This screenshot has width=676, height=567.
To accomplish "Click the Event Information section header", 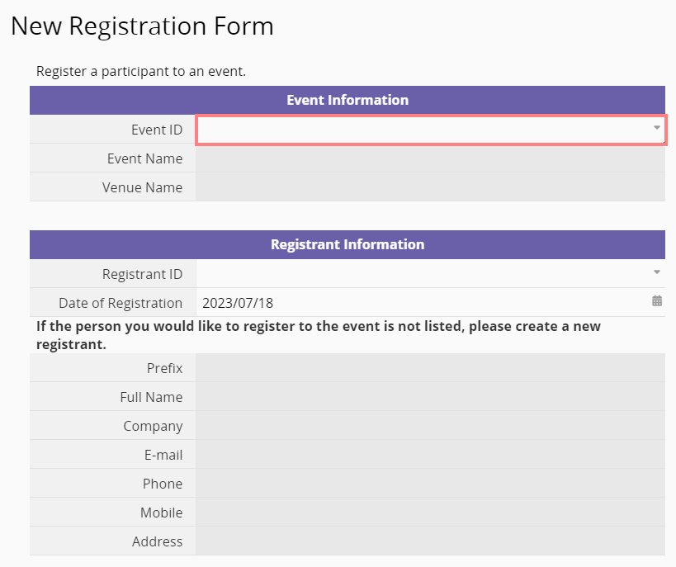I will point(347,100).
